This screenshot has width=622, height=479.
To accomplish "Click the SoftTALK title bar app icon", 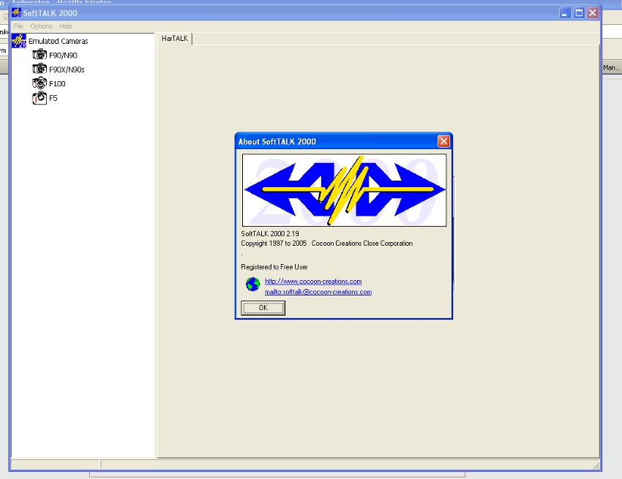I will [x=16, y=12].
